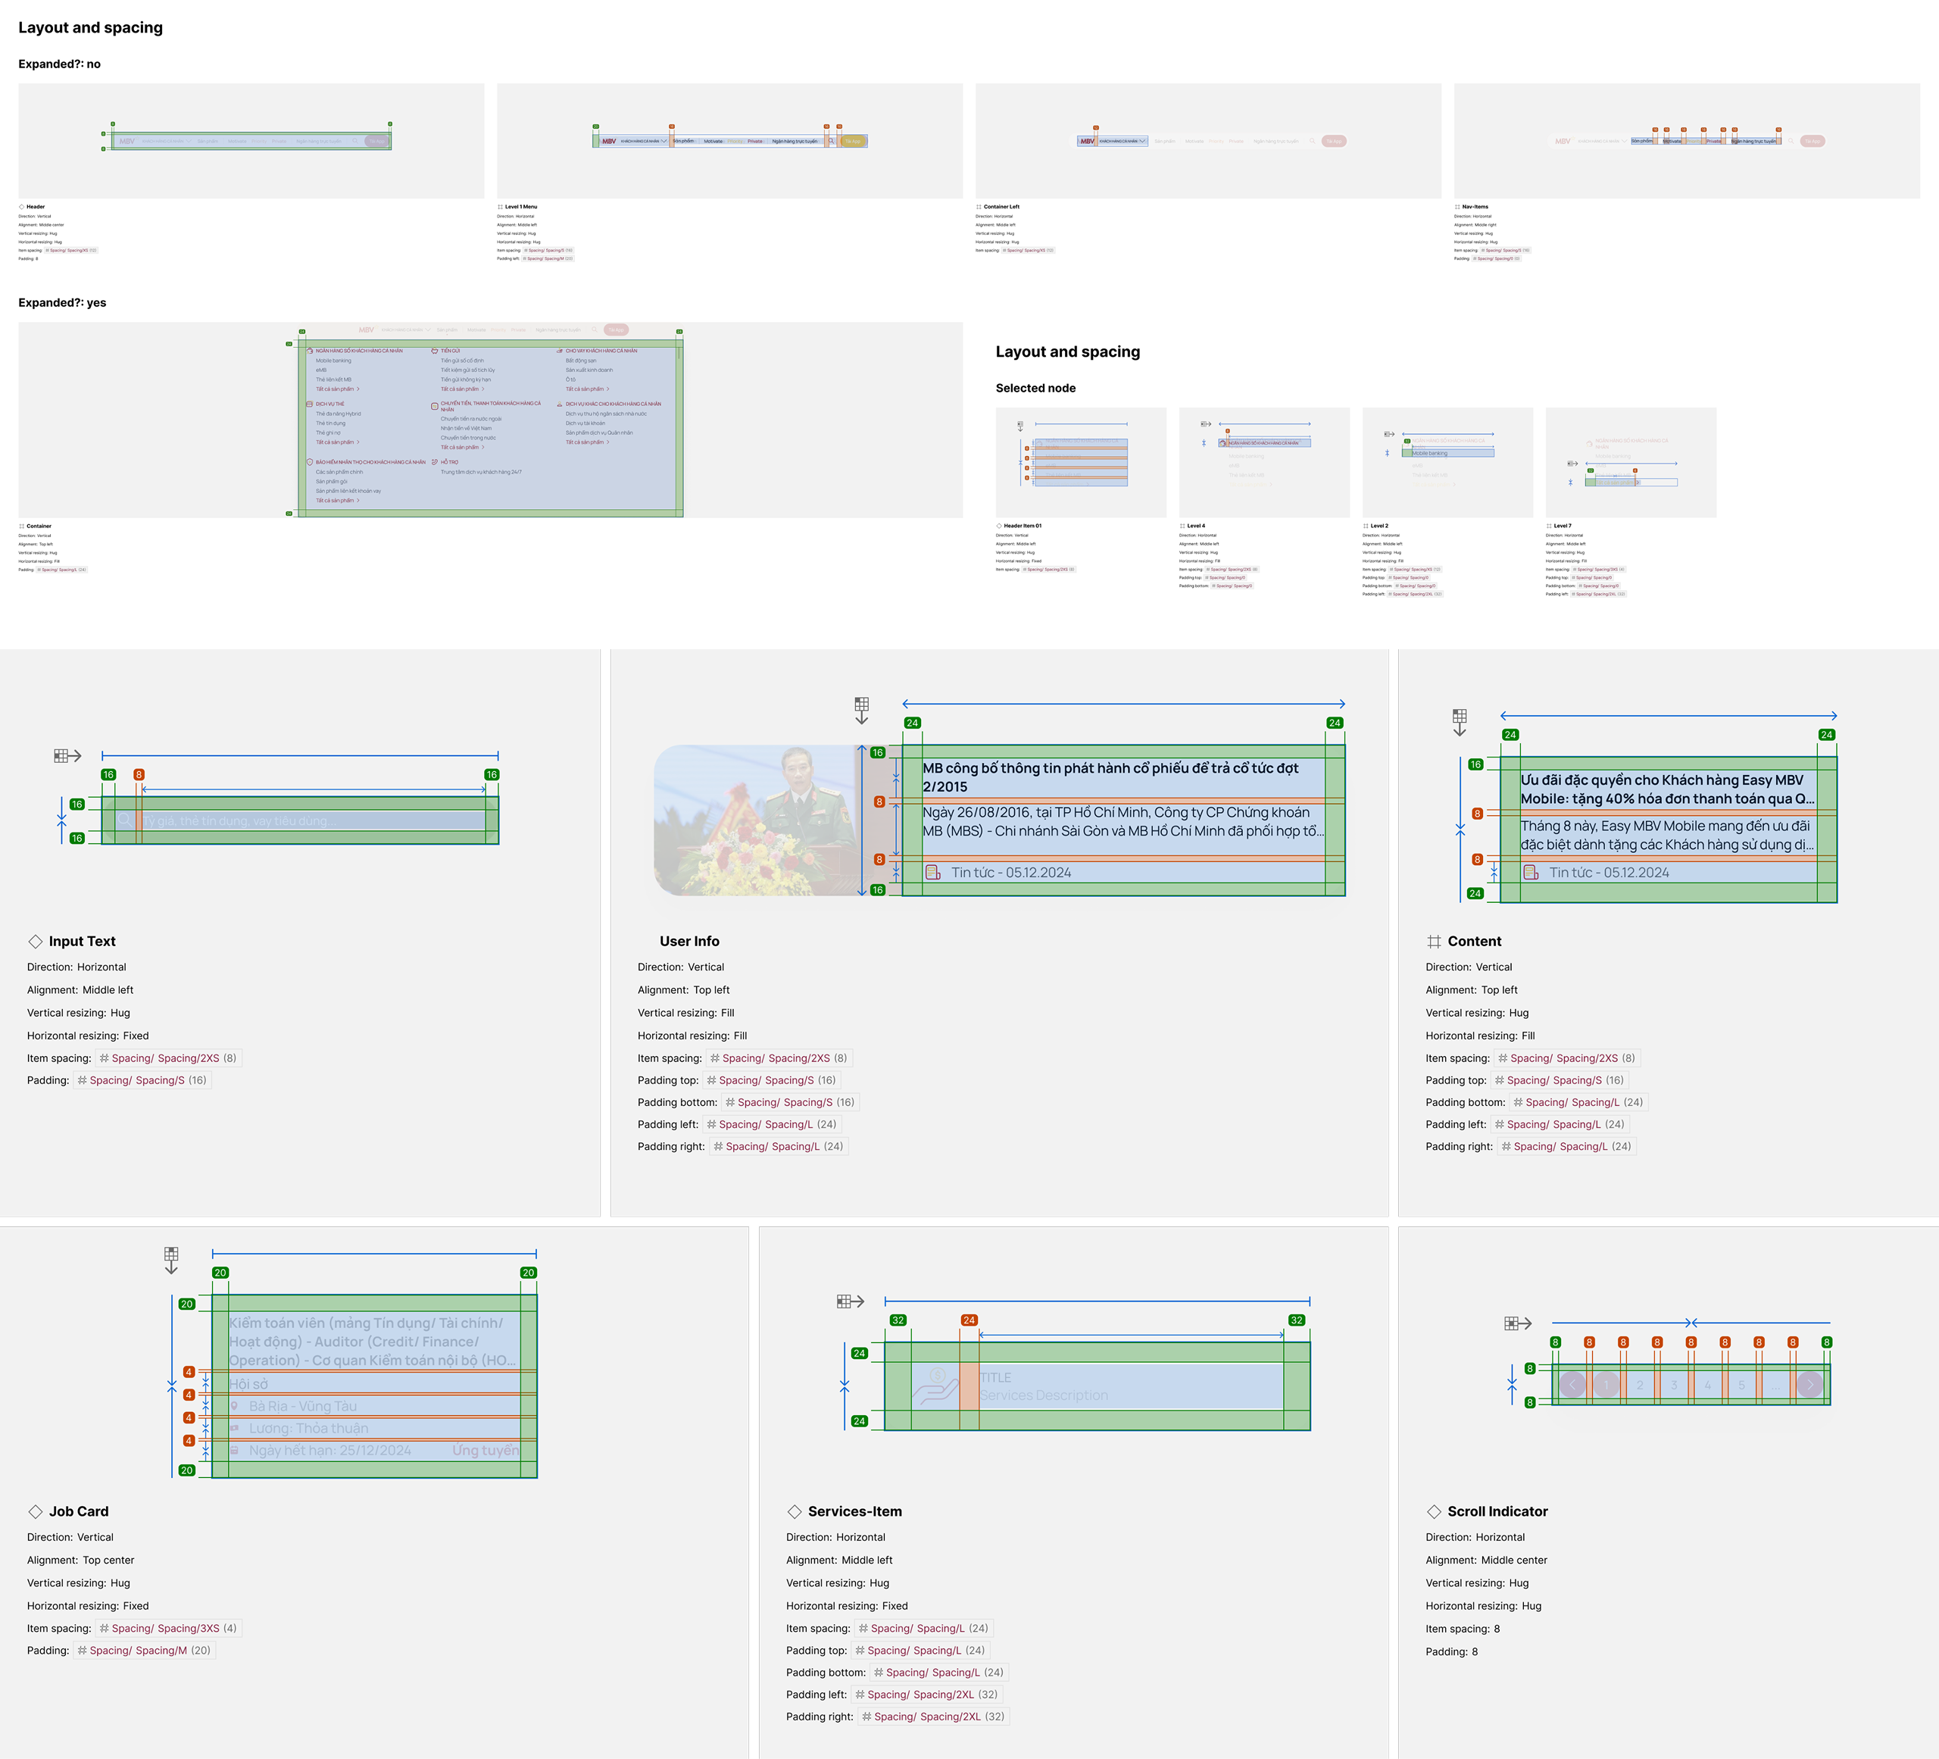Click the news document icon in User Info card
The width and height of the screenshot is (1939, 1759).
coord(932,872)
